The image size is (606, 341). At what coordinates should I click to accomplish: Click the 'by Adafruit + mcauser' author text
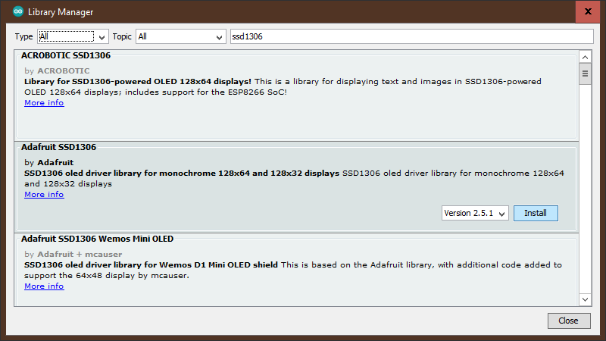pos(73,254)
